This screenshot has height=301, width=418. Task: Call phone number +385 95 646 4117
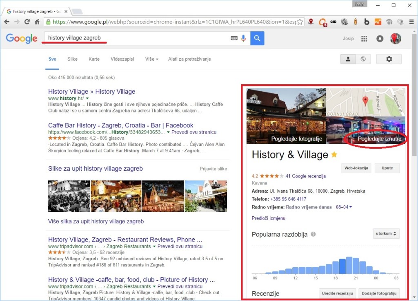click(288, 199)
